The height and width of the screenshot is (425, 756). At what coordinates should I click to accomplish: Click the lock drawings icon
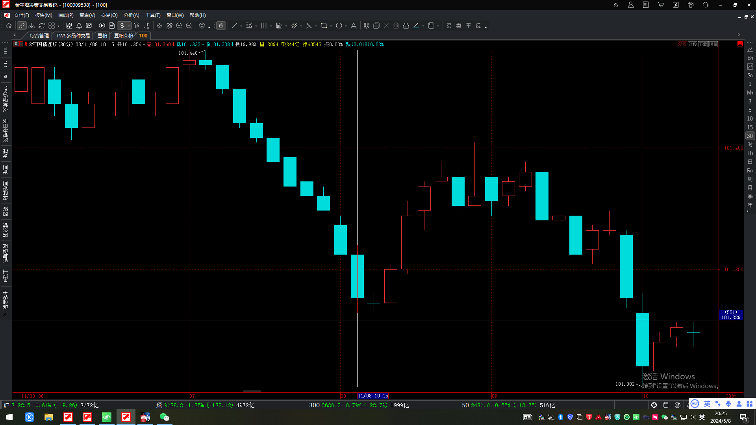pyautogui.click(x=406, y=26)
